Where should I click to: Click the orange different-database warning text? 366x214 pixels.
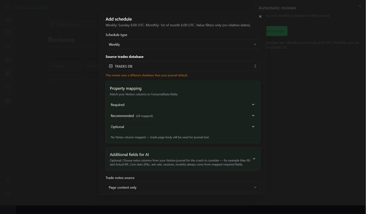click(x=146, y=75)
